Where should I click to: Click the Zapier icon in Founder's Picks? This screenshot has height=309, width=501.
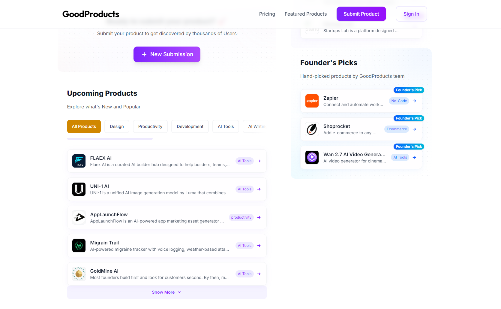point(312,101)
